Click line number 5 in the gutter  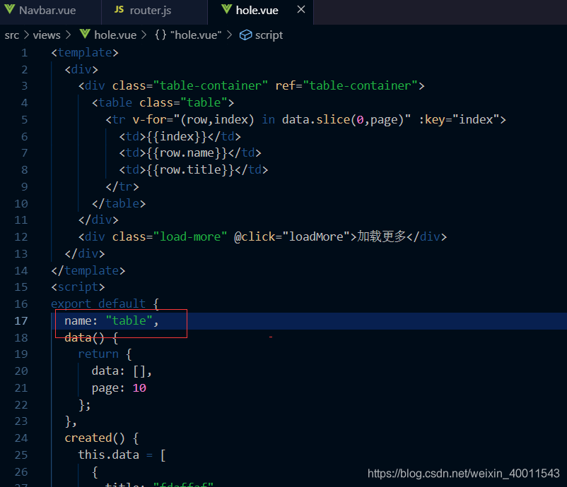click(x=25, y=119)
